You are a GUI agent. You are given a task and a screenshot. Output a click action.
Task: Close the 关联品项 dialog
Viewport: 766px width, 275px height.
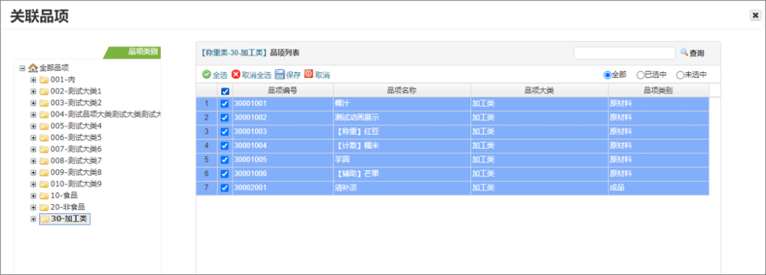tap(755, 16)
